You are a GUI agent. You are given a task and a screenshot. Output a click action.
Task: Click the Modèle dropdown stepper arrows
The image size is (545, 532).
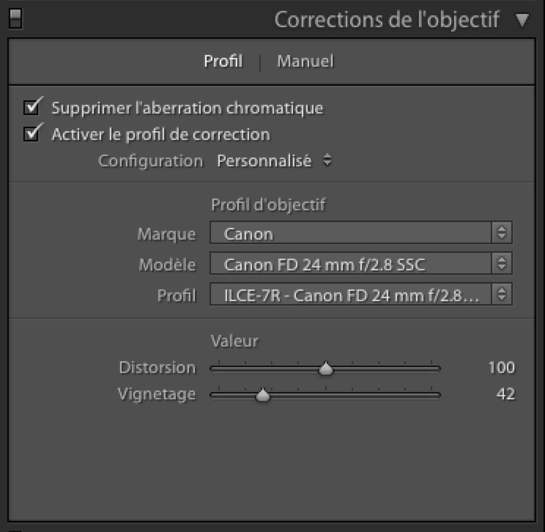pyautogui.click(x=501, y=264)
